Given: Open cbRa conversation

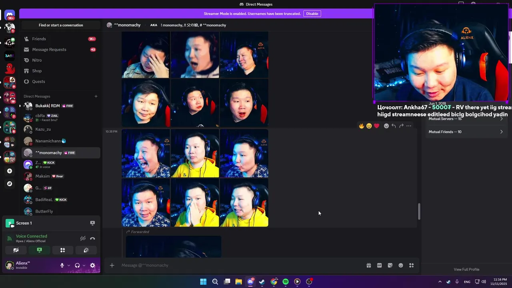Looking at the screenshot, I should tap(60, 118).
